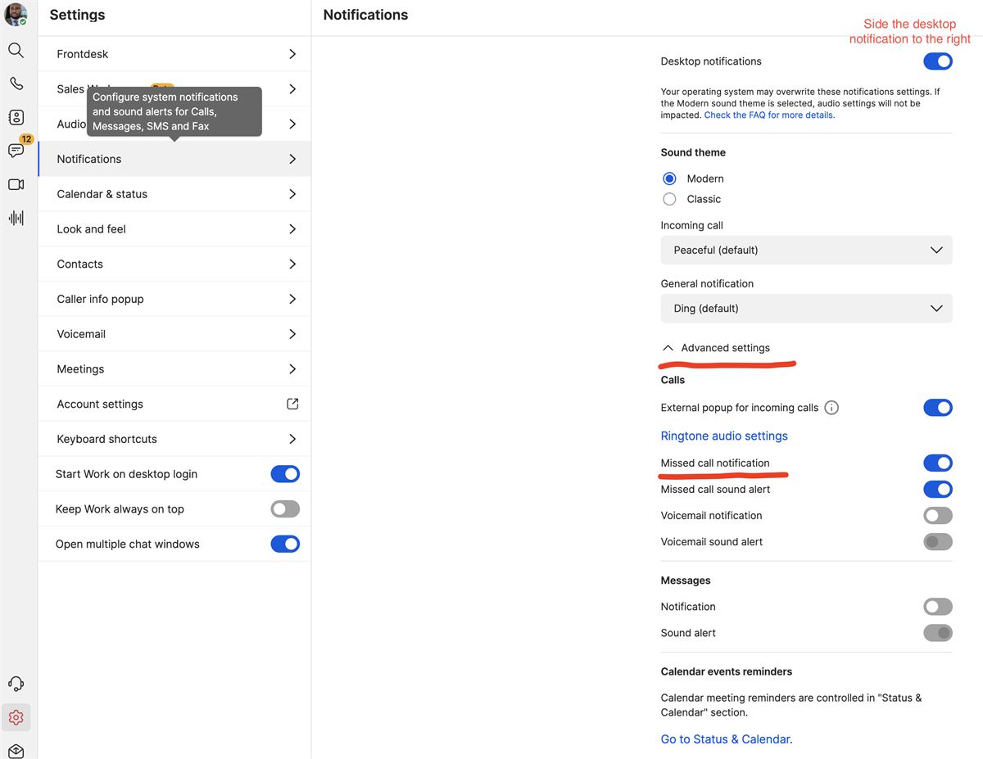Viewport: 983px width, 759px height.
Task: Open the Contacts sidebar icon
Action: 16,116
